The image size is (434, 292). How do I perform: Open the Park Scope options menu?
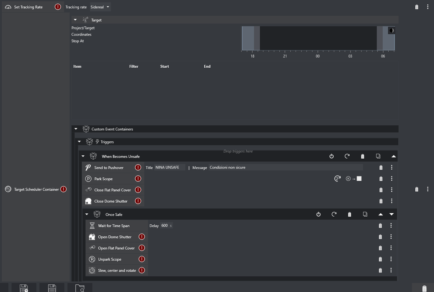[392, 179]
